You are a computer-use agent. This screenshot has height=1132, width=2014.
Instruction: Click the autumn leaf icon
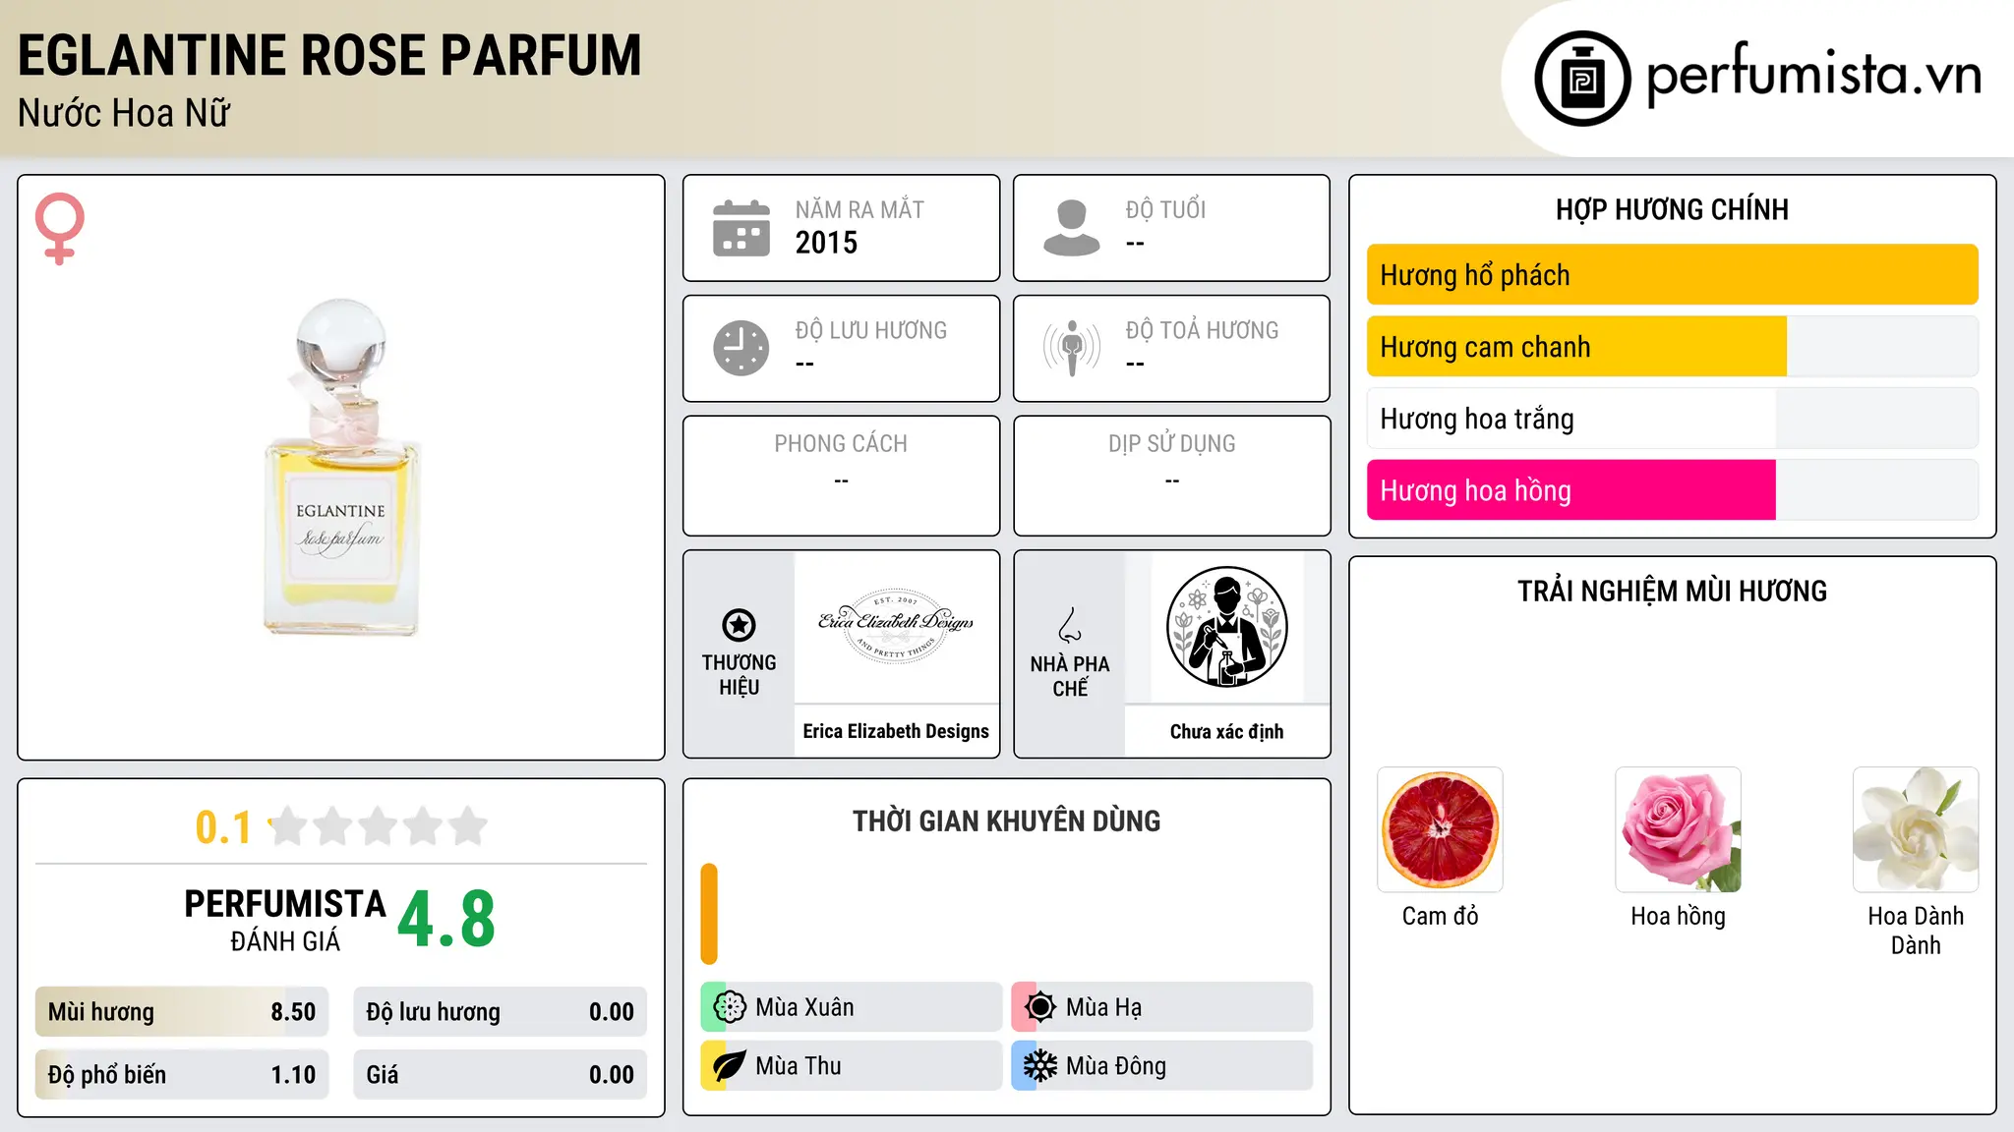click(x=730, y=1066)
